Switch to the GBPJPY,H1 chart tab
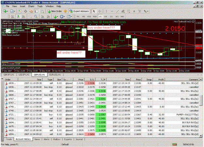The width and height of the screenshot is (204, 147). coord(9,75)
